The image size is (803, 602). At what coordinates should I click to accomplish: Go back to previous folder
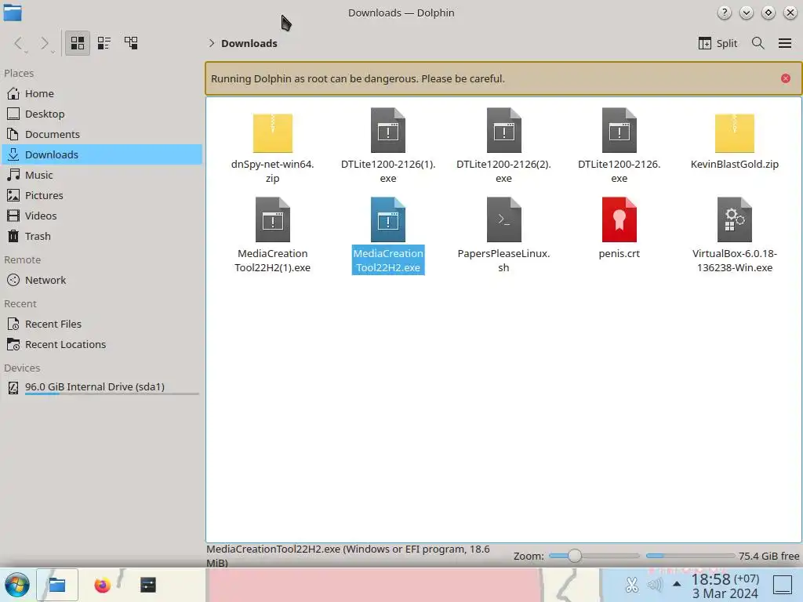click(x=19, y=43)
